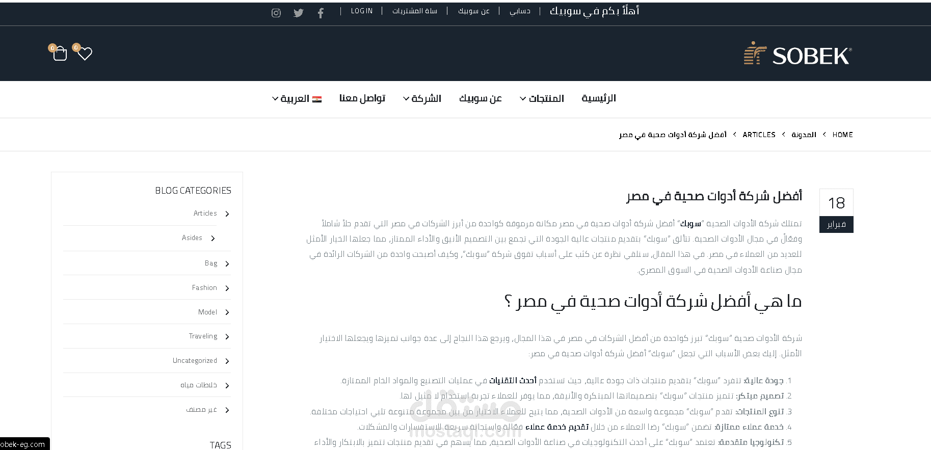This screenshot has width=931, height=450.
Task: Click the article title أفضل شركة أدوات صحية في مصر
Action: (714, 196)
